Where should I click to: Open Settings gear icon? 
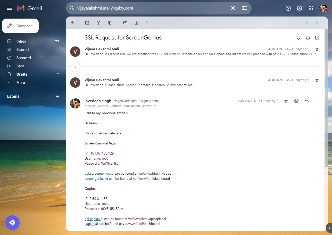(x=300, y=8)
